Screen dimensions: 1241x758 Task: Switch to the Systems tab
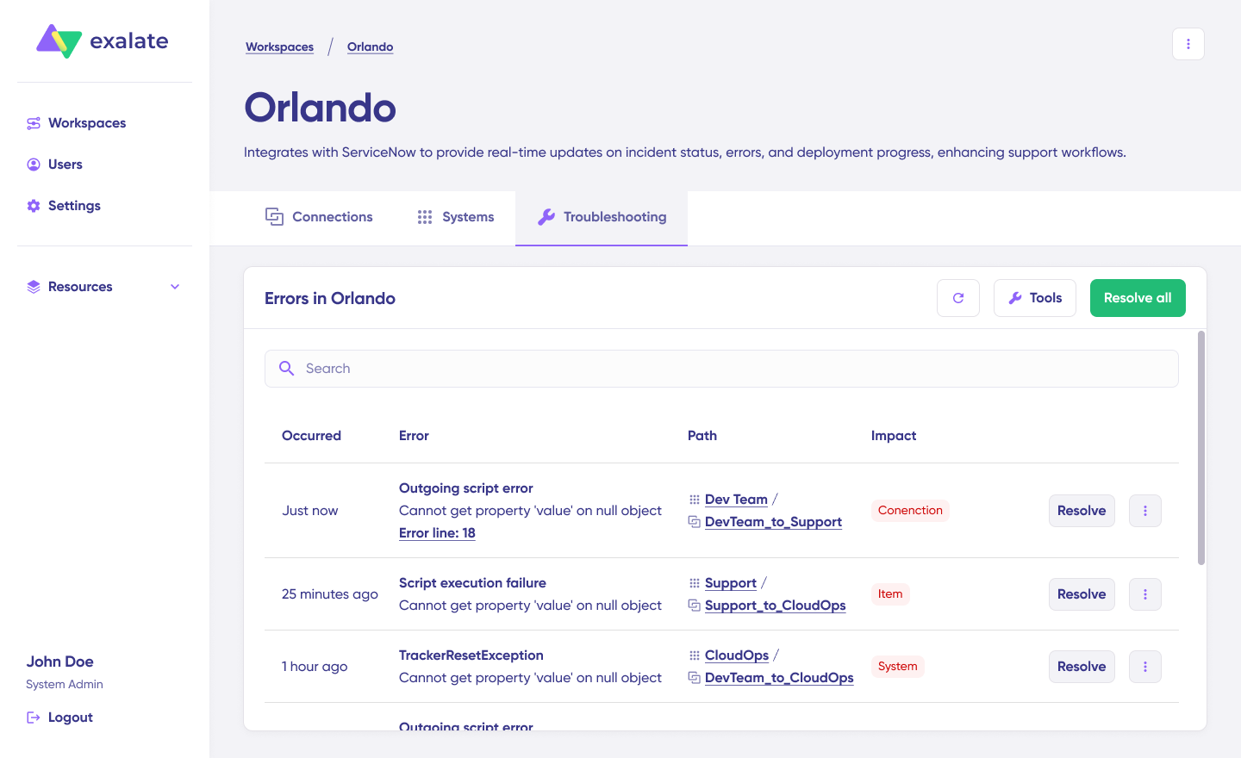coord(455,217)
